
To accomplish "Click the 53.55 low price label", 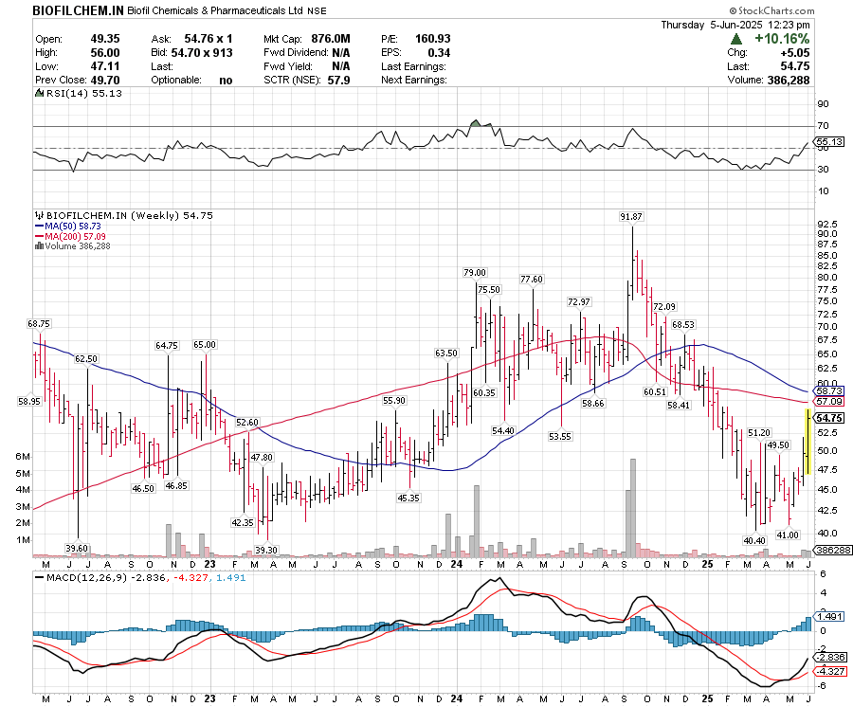I will (560, 436).
